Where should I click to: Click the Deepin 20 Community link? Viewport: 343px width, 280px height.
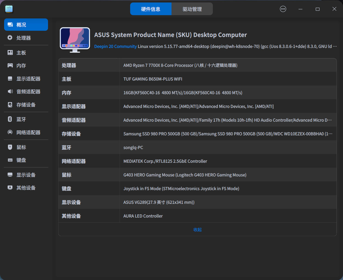click(115, 47)
